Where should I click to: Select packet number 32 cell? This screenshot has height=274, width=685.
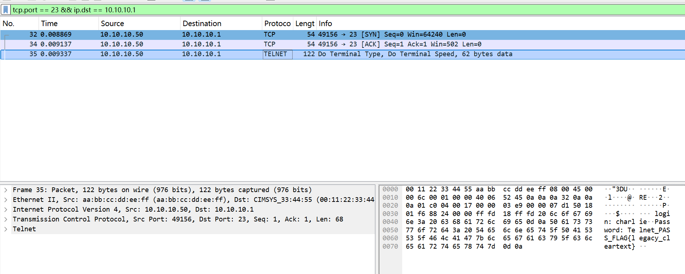(33, 34)
